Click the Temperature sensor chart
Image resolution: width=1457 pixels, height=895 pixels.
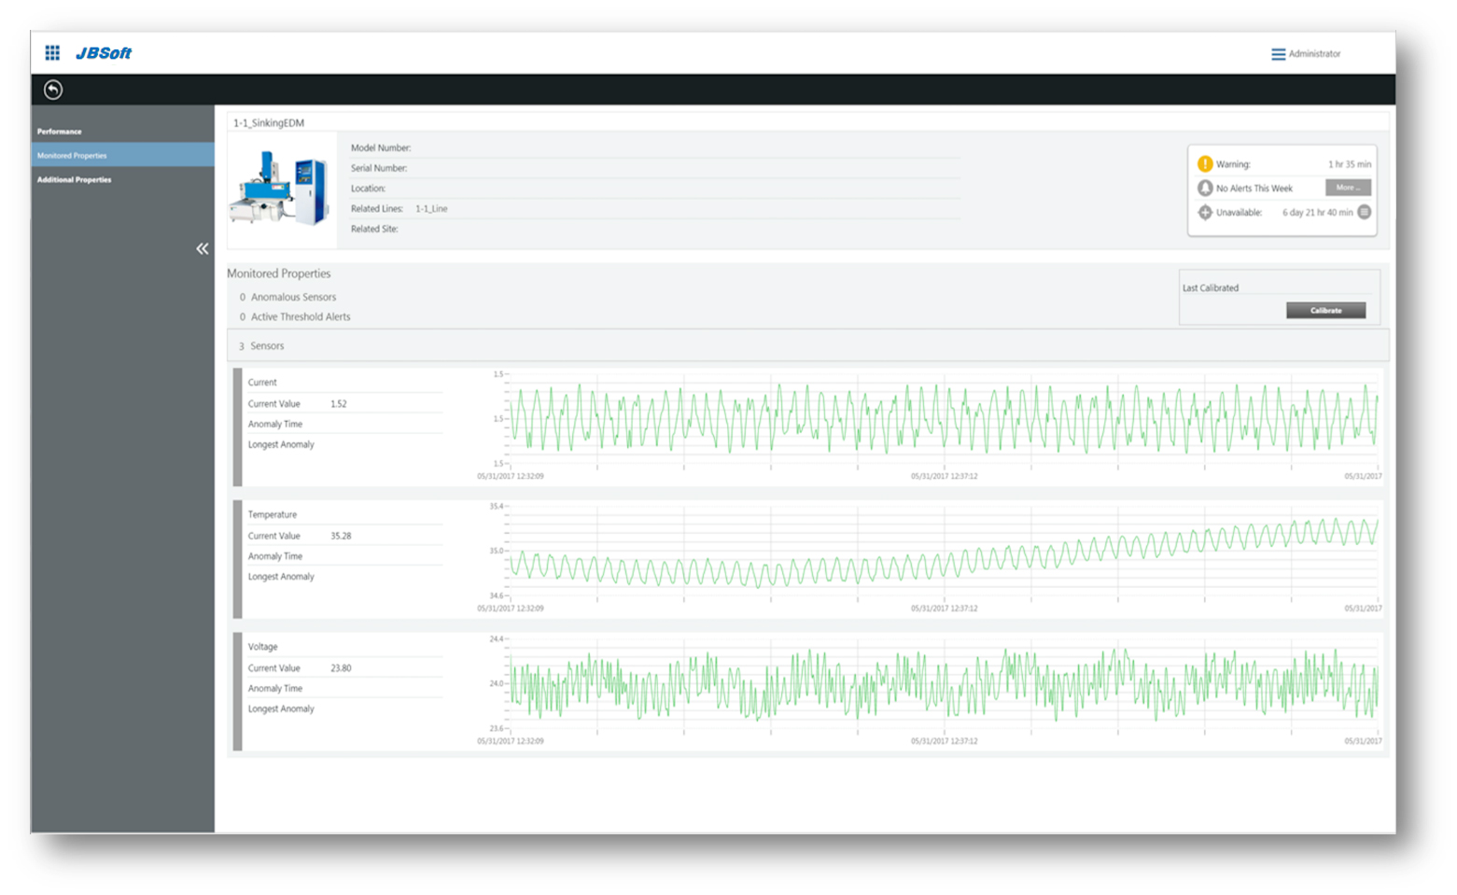(x=943, y=551)
